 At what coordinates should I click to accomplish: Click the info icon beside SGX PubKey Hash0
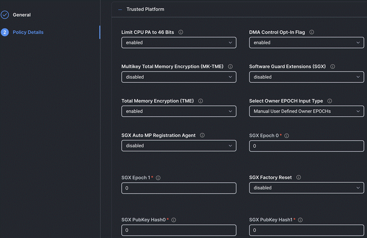coord(173,220)
